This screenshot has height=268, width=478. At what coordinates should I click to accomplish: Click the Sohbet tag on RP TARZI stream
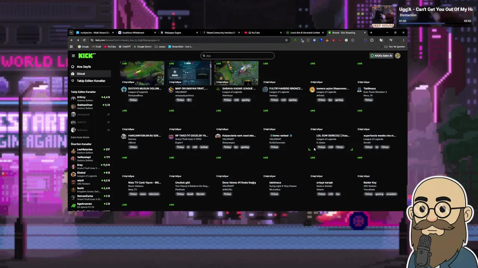click(204, 147)
